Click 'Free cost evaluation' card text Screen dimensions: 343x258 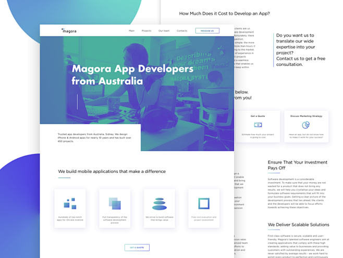(204, 218)
